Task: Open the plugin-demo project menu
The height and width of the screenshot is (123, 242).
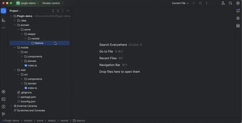Action: pos(27,3)
